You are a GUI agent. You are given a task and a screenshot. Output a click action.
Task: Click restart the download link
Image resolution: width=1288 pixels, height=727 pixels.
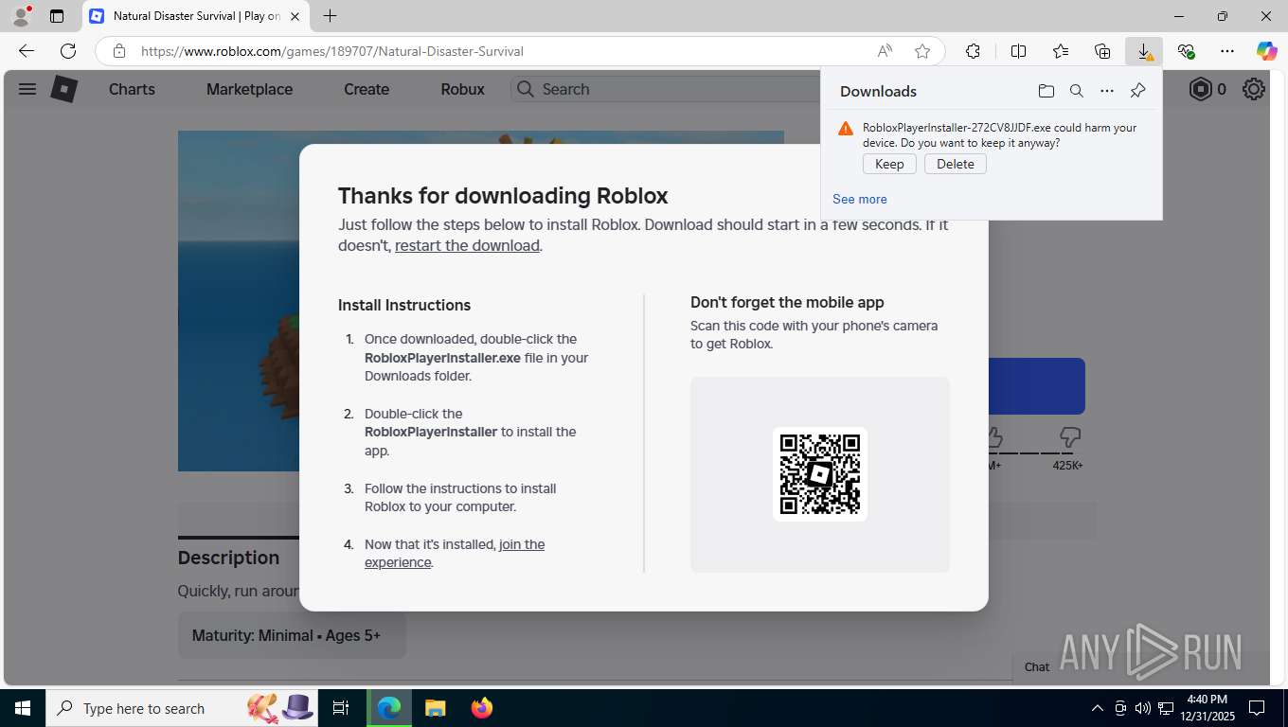tap(467, 245)
